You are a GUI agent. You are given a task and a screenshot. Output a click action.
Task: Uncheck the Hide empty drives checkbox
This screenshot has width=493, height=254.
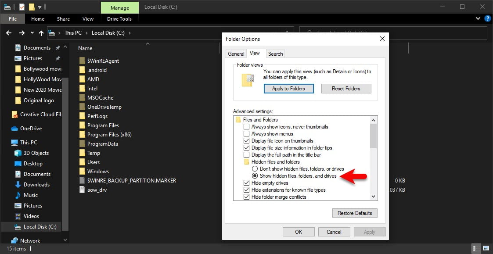point(247,183)
